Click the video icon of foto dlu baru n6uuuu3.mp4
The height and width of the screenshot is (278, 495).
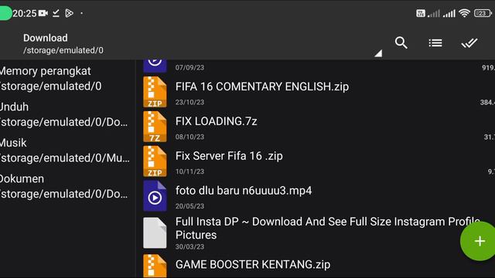(155, 195)
